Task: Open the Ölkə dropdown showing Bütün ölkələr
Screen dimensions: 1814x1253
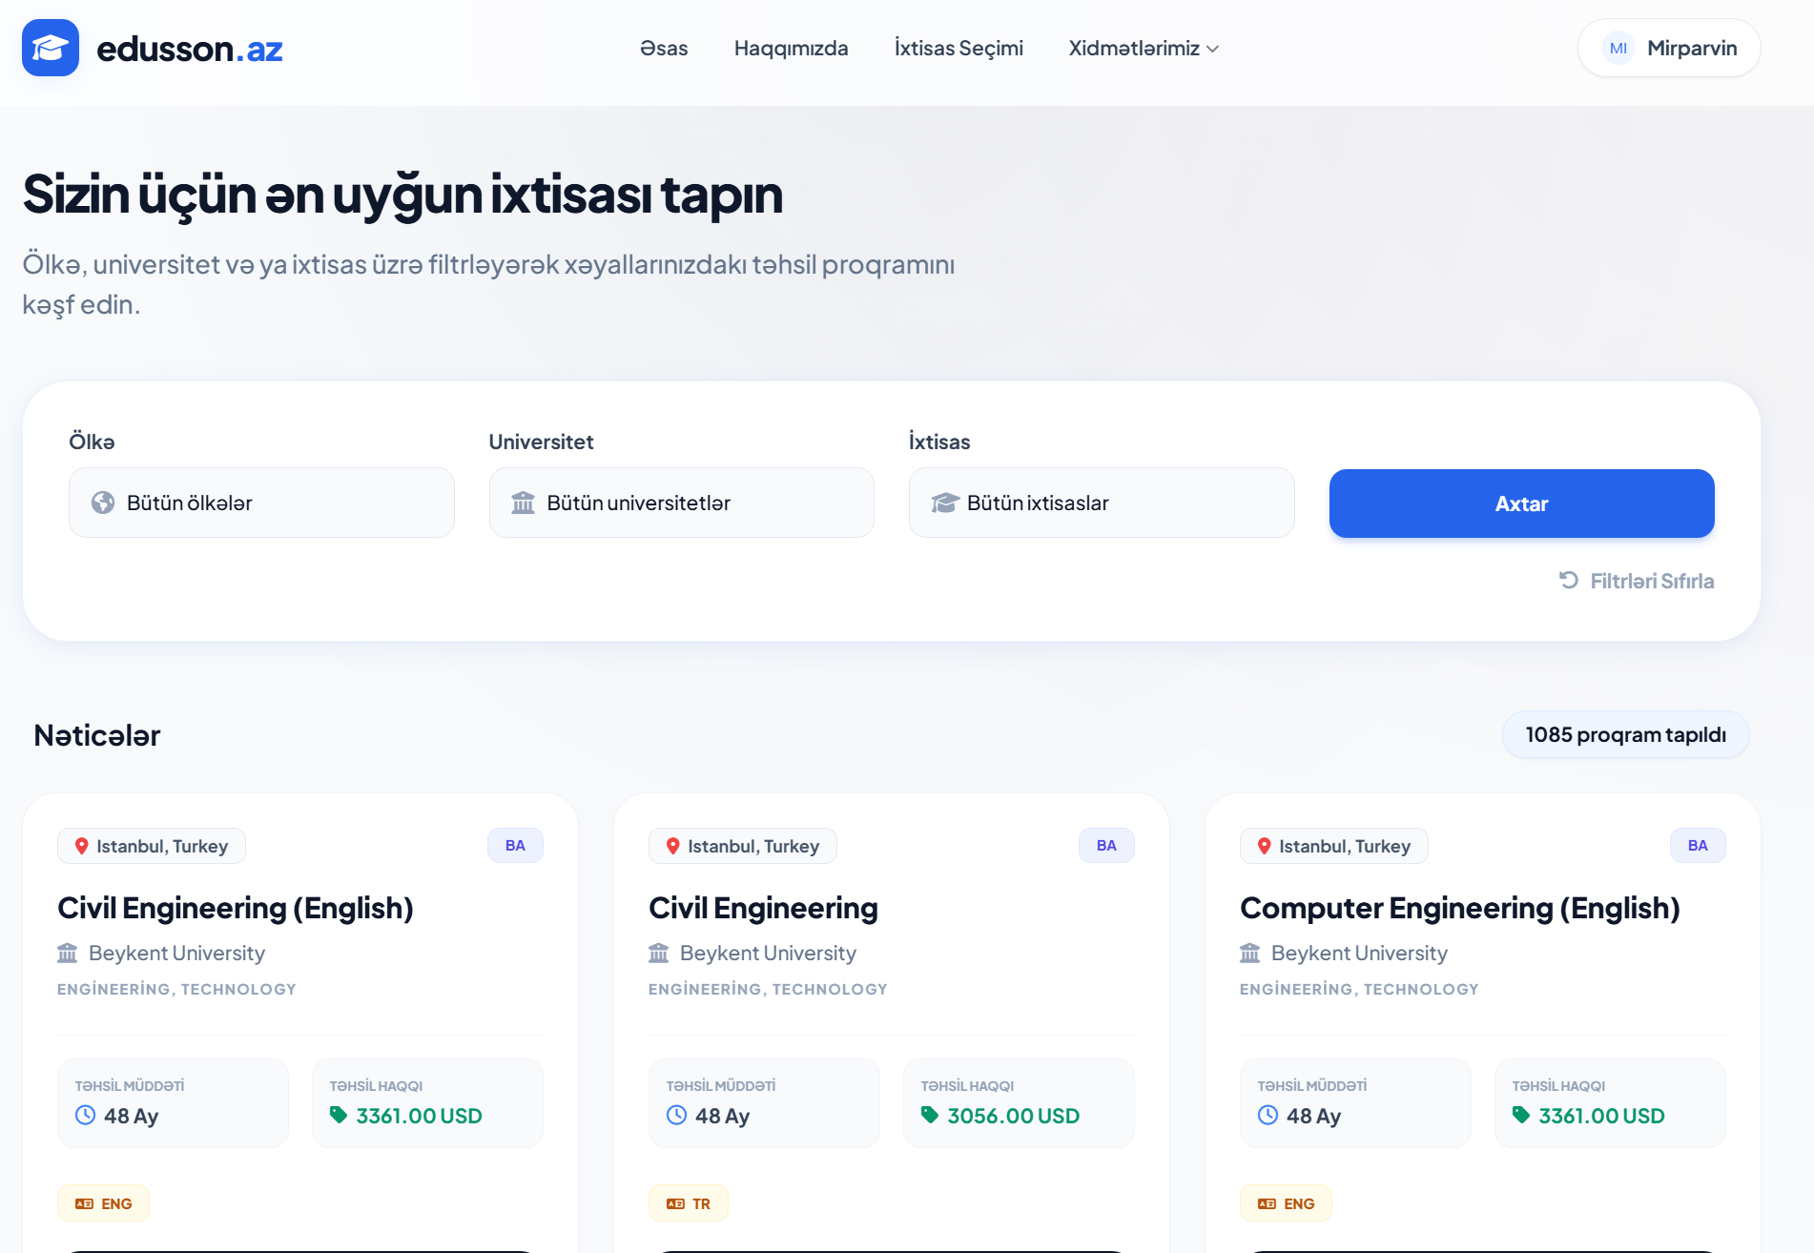Action: point(261,503)
